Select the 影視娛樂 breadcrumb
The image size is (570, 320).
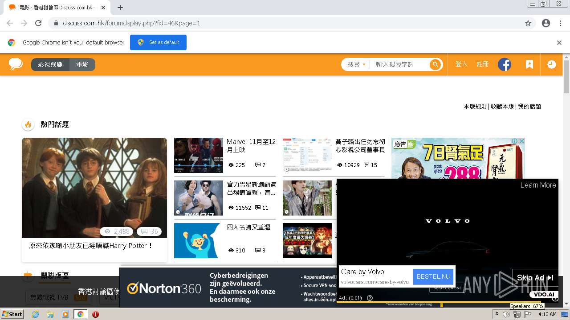point(50,64)
